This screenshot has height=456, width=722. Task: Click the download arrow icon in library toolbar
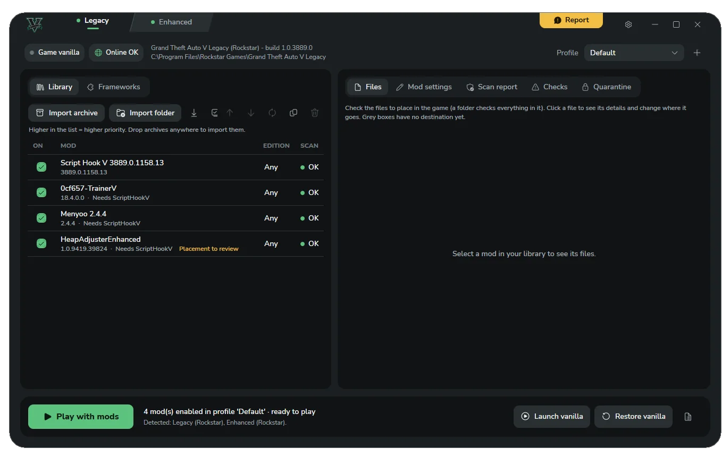coord(194,113)
